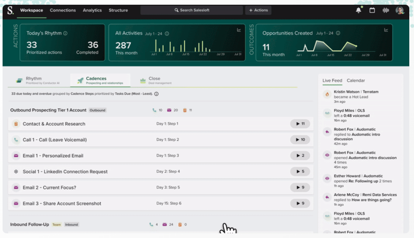Run the 10 tasks for Call 1 step
Screen dimensions: 414x238
300,140
